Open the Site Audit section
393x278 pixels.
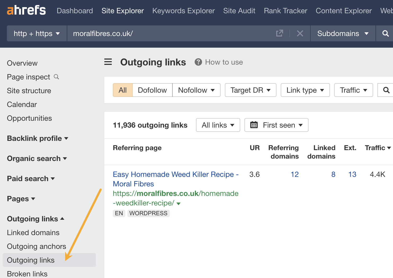pos(239,11)
